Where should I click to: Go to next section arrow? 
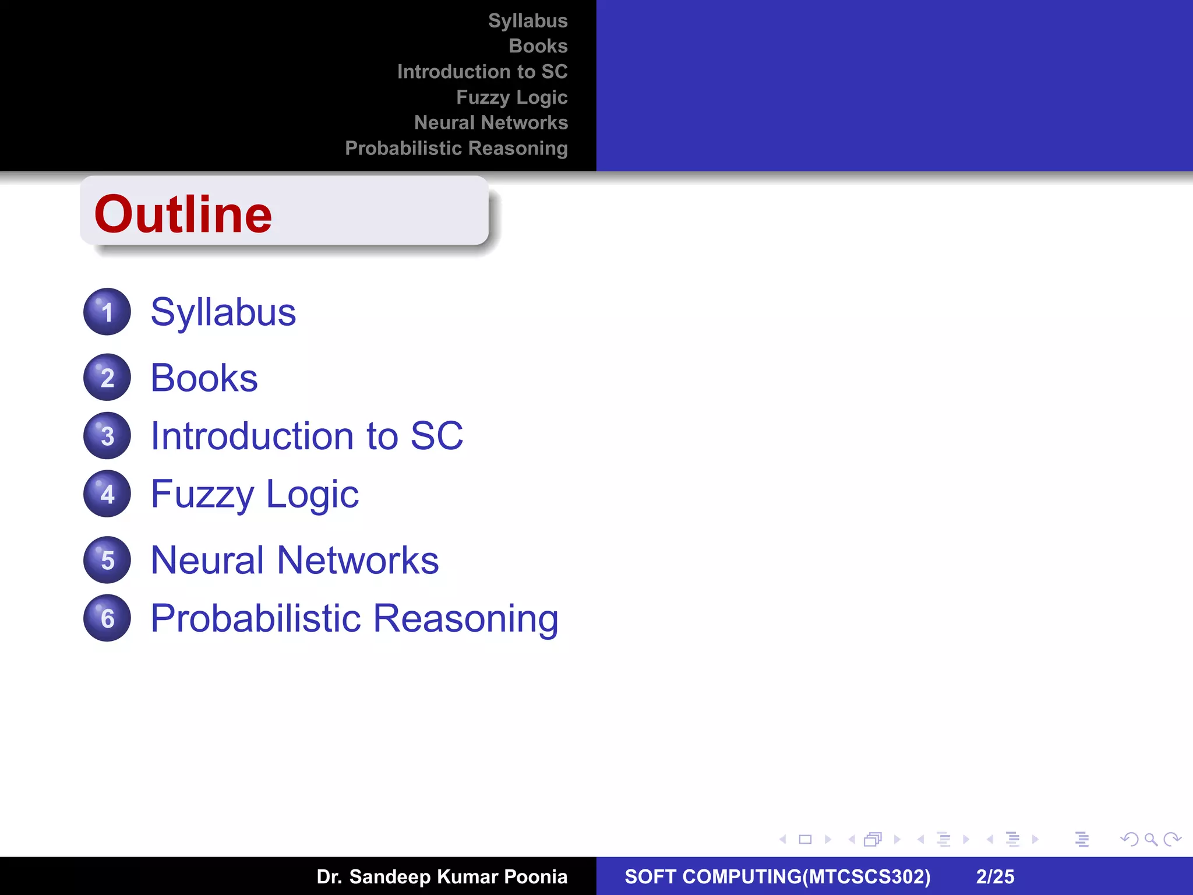pos(1035,839)
